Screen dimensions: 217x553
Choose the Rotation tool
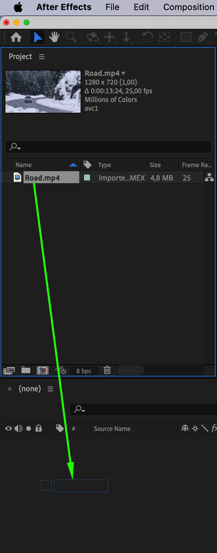click(x=147, y=37)
